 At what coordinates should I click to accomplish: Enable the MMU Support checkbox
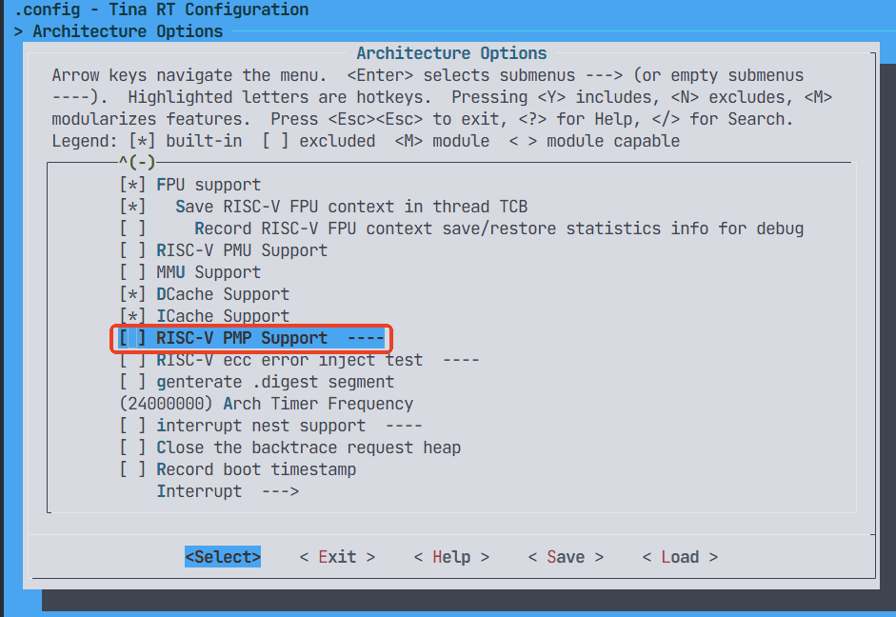pyautogui.click(x=132, y=272)
